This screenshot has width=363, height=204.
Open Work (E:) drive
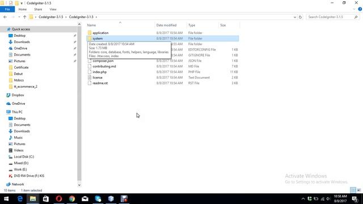(x=20, y=169)
